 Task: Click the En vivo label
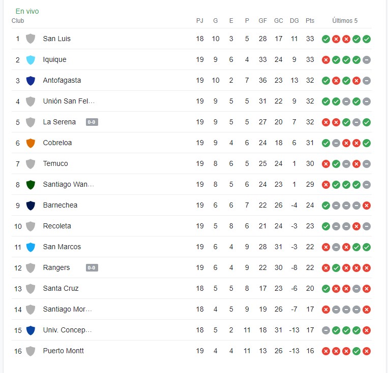[x=27, y=11]
